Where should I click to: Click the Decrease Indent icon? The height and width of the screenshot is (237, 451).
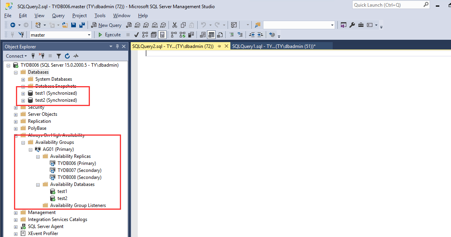(252, 35)
